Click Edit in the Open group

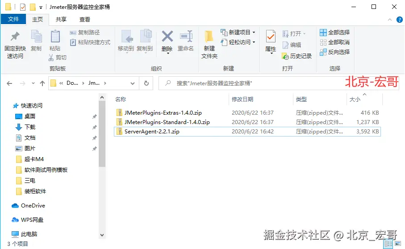click(292, 45)
